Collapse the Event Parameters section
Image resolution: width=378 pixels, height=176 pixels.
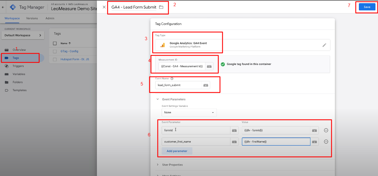[x=158, y=99]
